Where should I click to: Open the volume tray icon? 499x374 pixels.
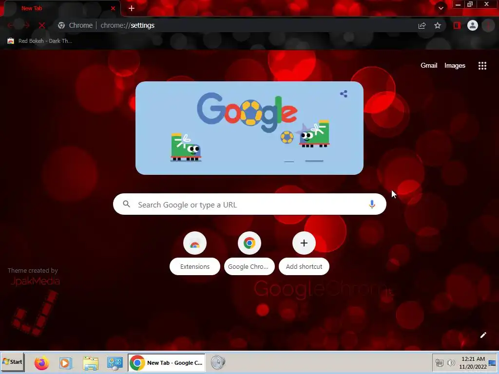point(451,363)
